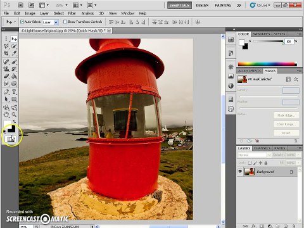Click the Background layer thumbnail
Screen dimensions: 304x228
click(250, 172)
